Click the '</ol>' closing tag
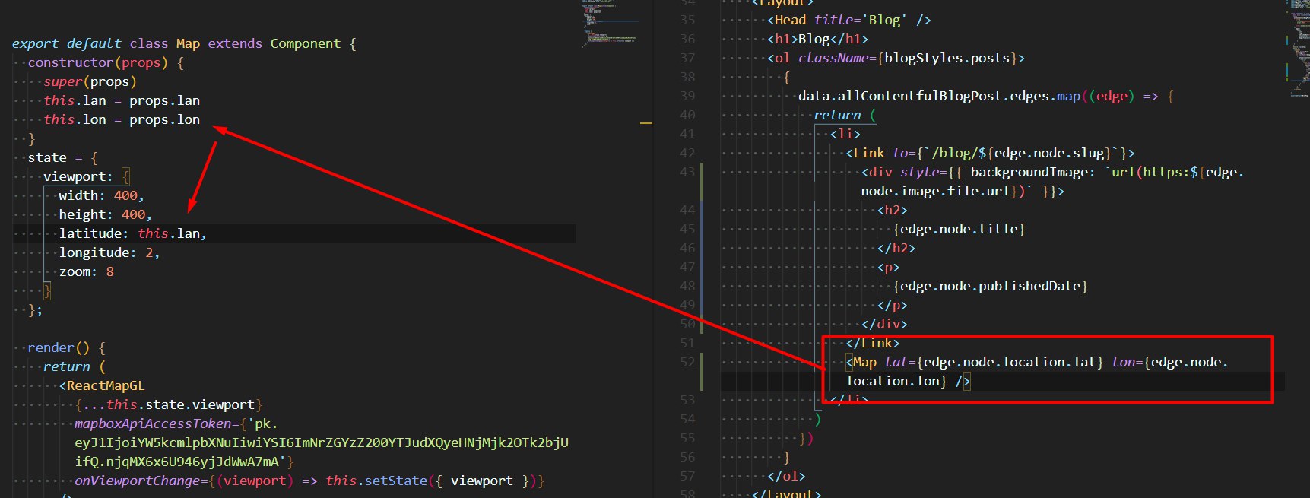 tap(786, 476)
